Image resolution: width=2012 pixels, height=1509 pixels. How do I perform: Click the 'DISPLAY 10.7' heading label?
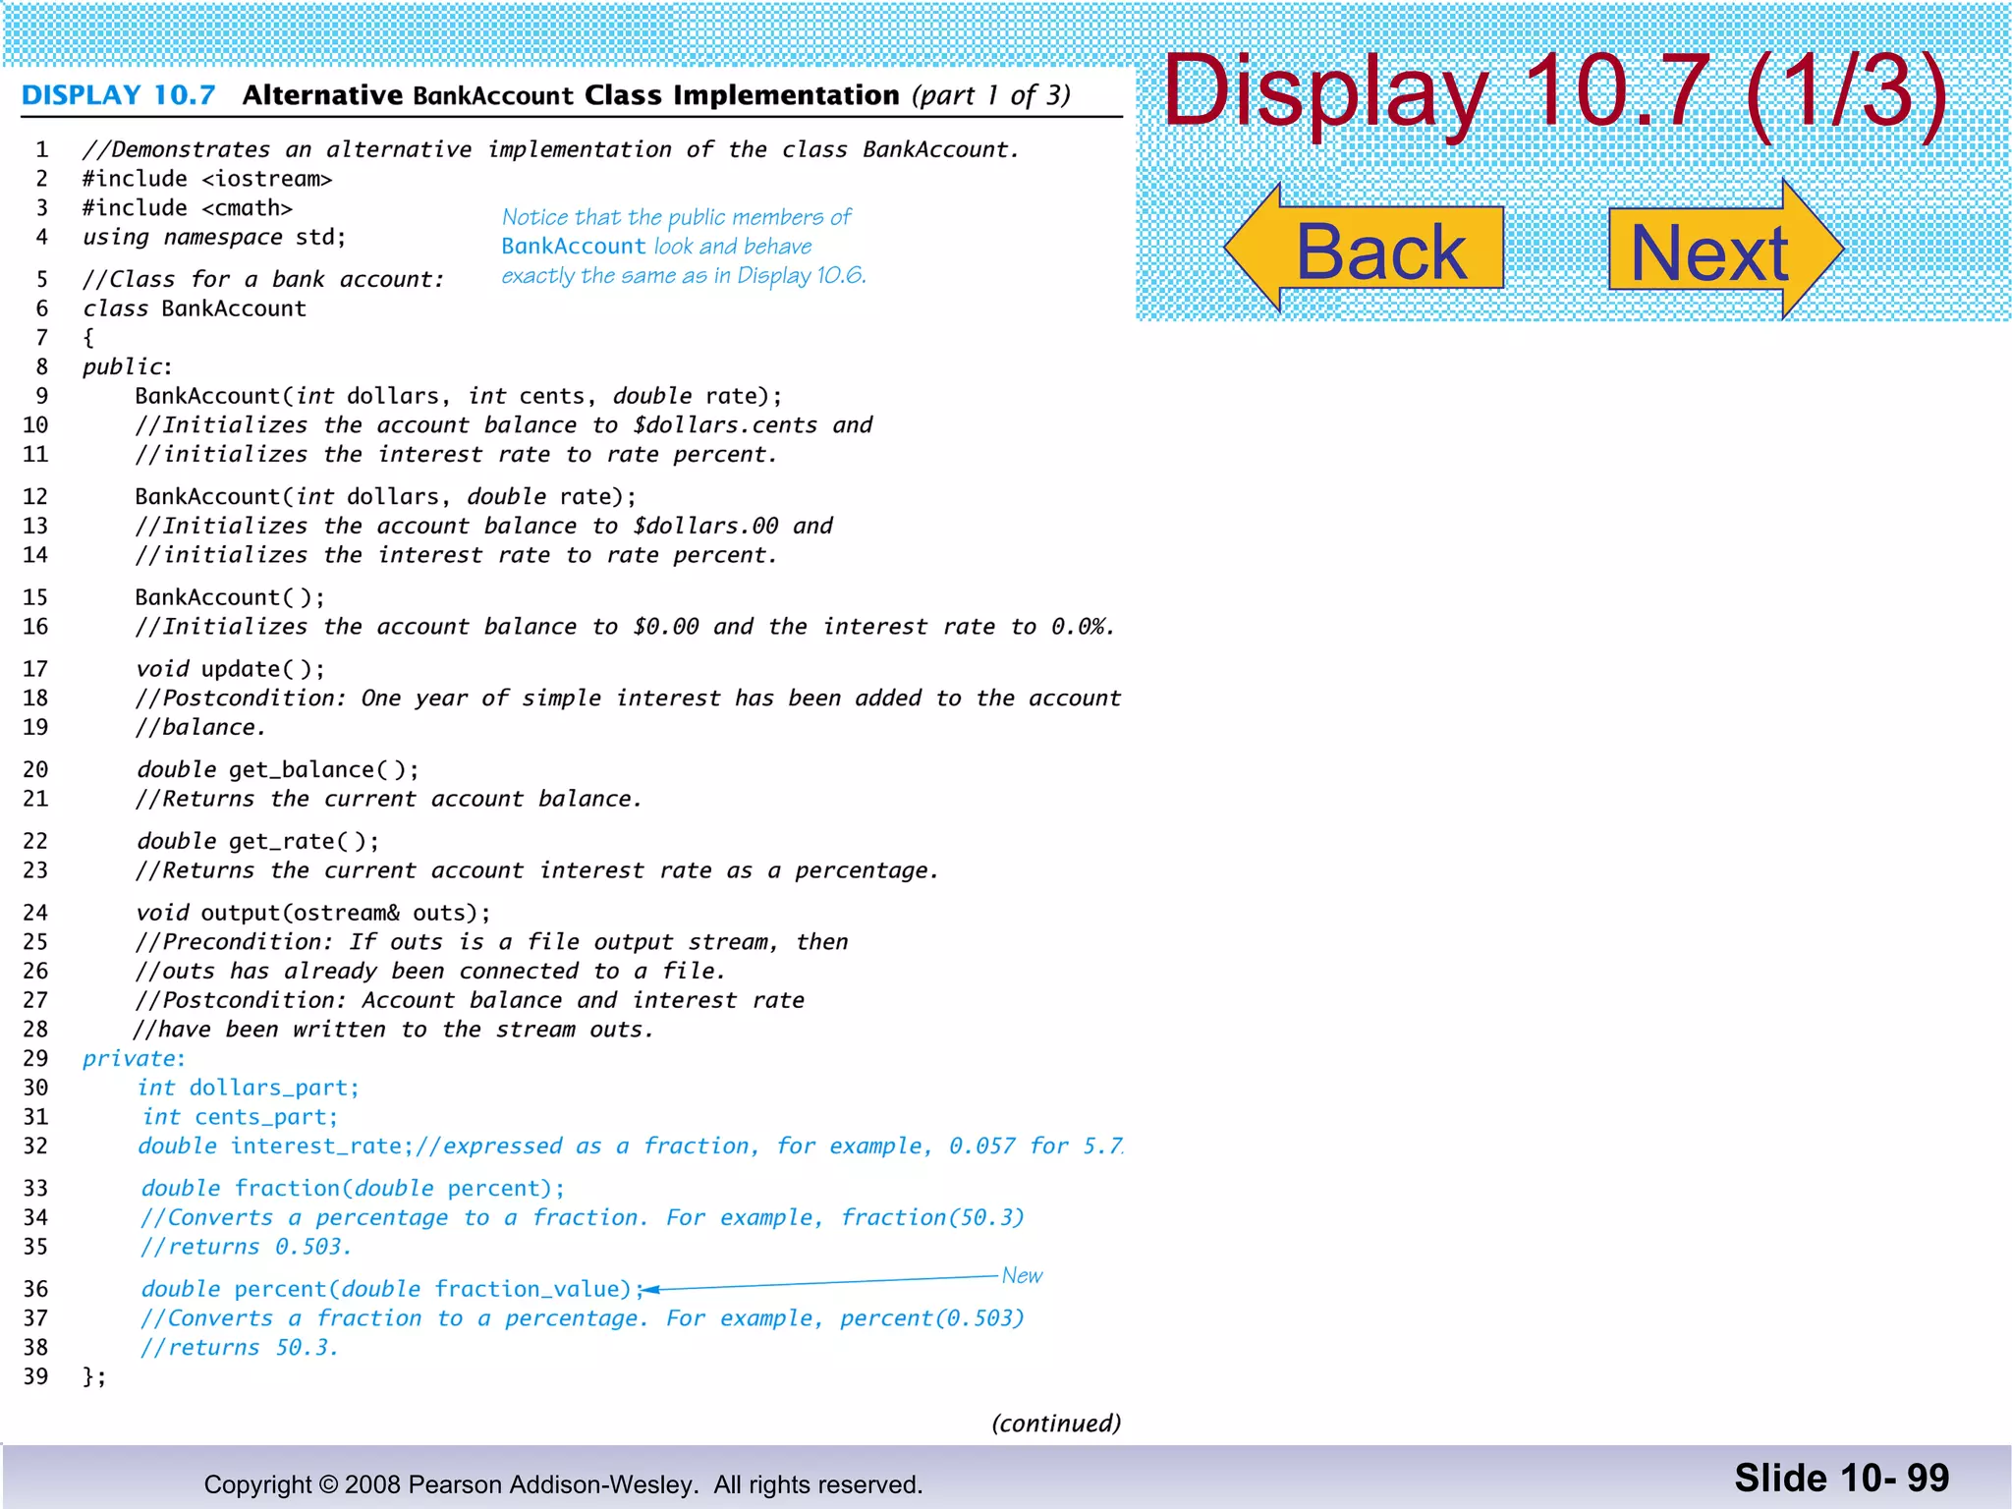pos(119,95)
